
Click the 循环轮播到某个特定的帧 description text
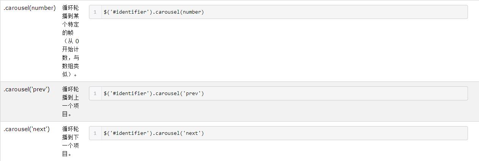point(70,20)
